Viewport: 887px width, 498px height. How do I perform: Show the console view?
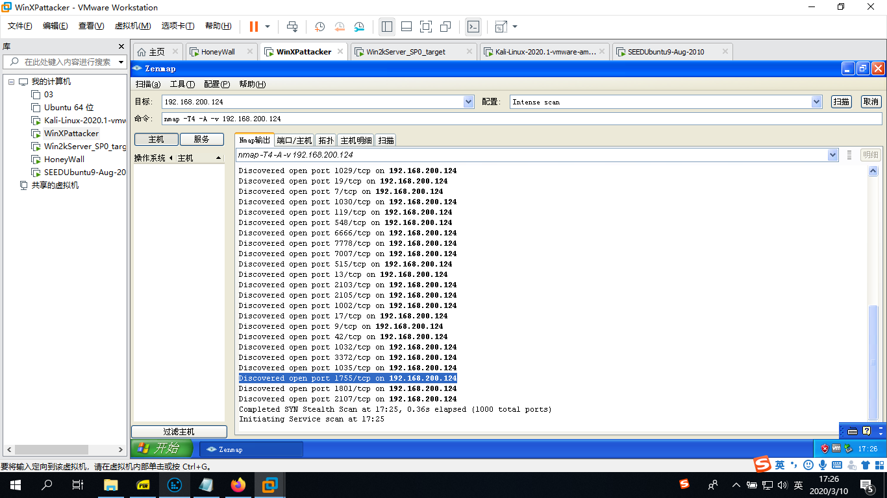(474, 27)
